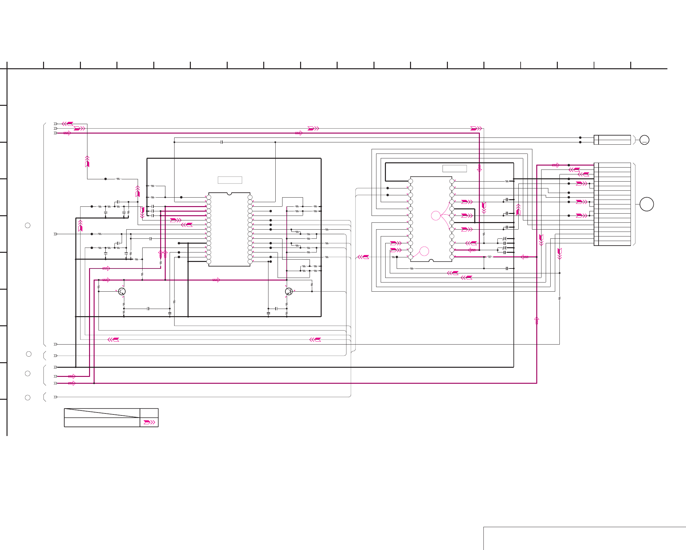Click the downward hollow pink arrow above the right IC
This screenshot has width=686, height=550.
coord(479,168)
